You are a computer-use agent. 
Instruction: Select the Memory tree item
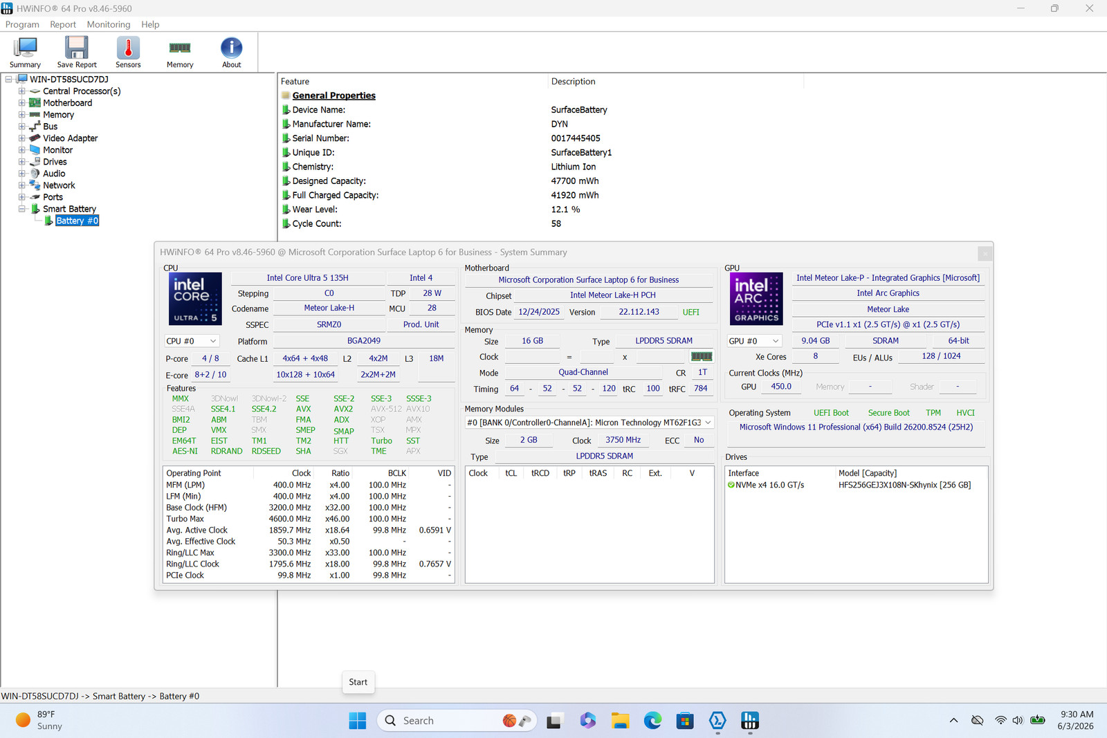(x=58, y=115)
